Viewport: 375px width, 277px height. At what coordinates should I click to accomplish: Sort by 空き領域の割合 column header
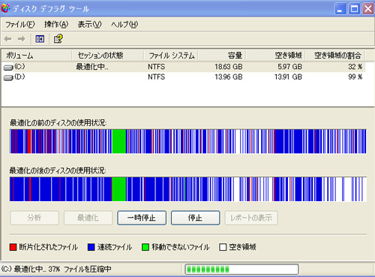pos(335,56)
